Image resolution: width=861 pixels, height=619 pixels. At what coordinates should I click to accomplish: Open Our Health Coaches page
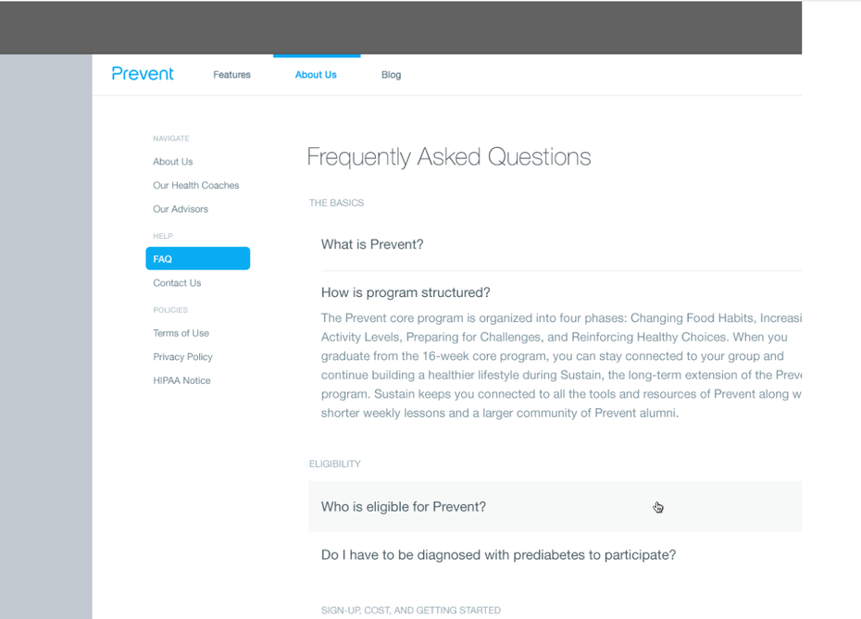pos(196,185)
